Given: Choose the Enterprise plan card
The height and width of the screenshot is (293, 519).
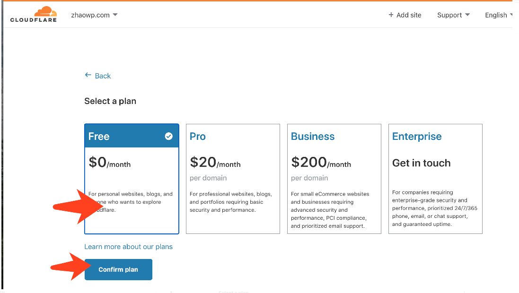Looking at the screenshot, I should point(435,179).
